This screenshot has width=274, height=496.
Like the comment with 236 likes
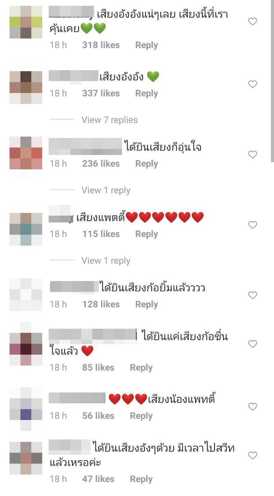click(x=252, y=155)
